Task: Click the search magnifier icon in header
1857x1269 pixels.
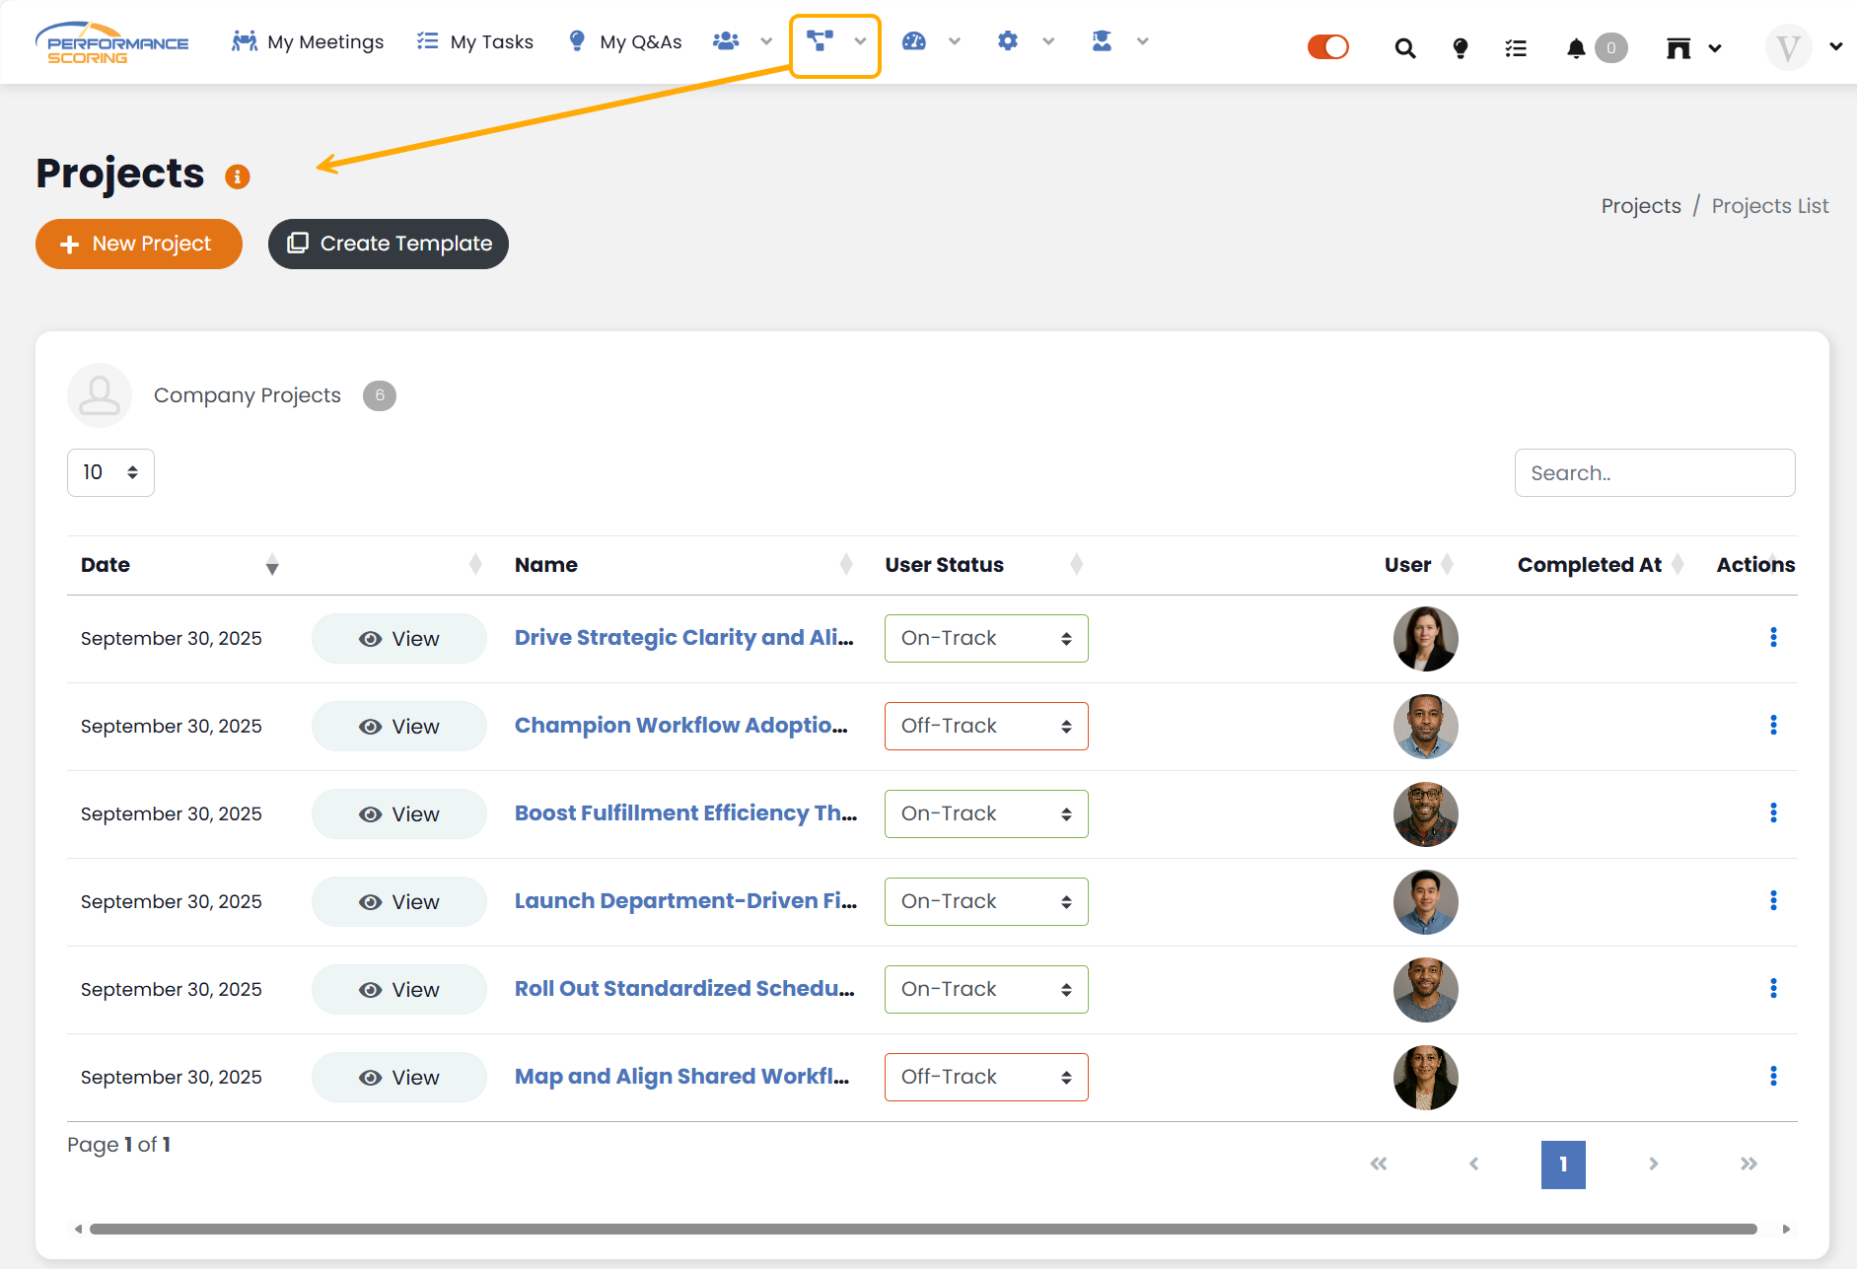Action: (1405, 47)
